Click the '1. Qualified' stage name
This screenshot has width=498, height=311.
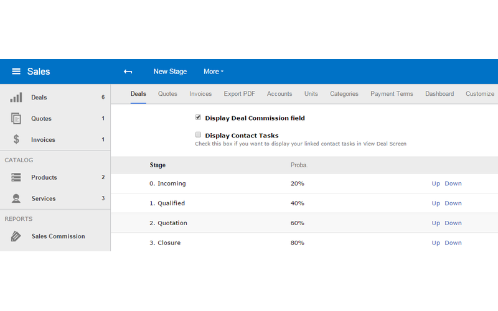point(167,203)
